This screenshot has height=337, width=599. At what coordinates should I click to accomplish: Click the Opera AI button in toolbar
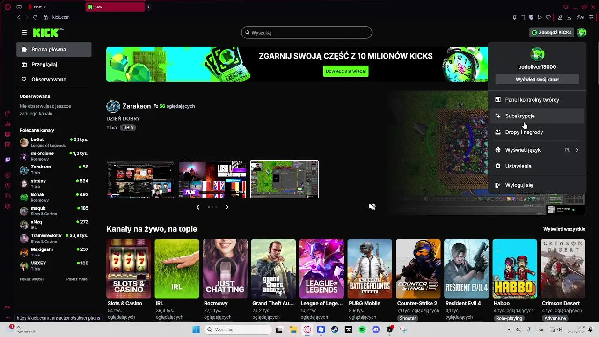pyautogui.click(x=580, y=17)
